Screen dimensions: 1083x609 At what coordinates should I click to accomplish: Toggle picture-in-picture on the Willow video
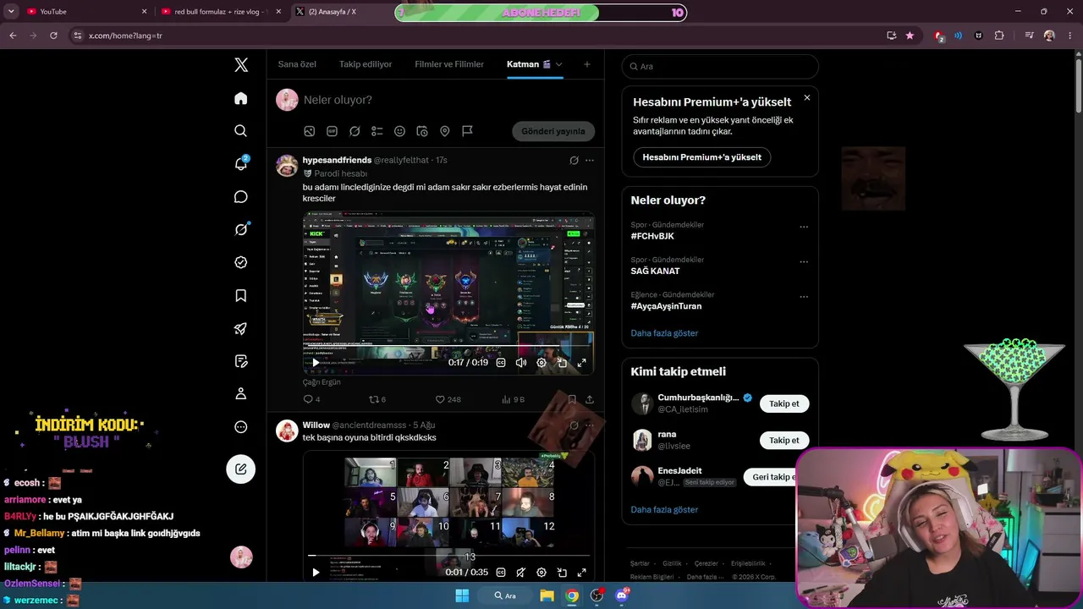pos(562,573)
